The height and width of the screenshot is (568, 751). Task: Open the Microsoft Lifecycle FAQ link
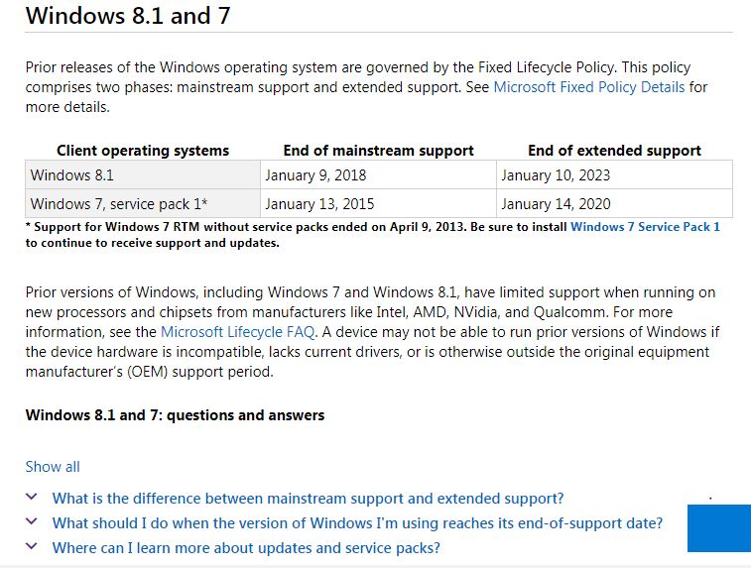237,332
